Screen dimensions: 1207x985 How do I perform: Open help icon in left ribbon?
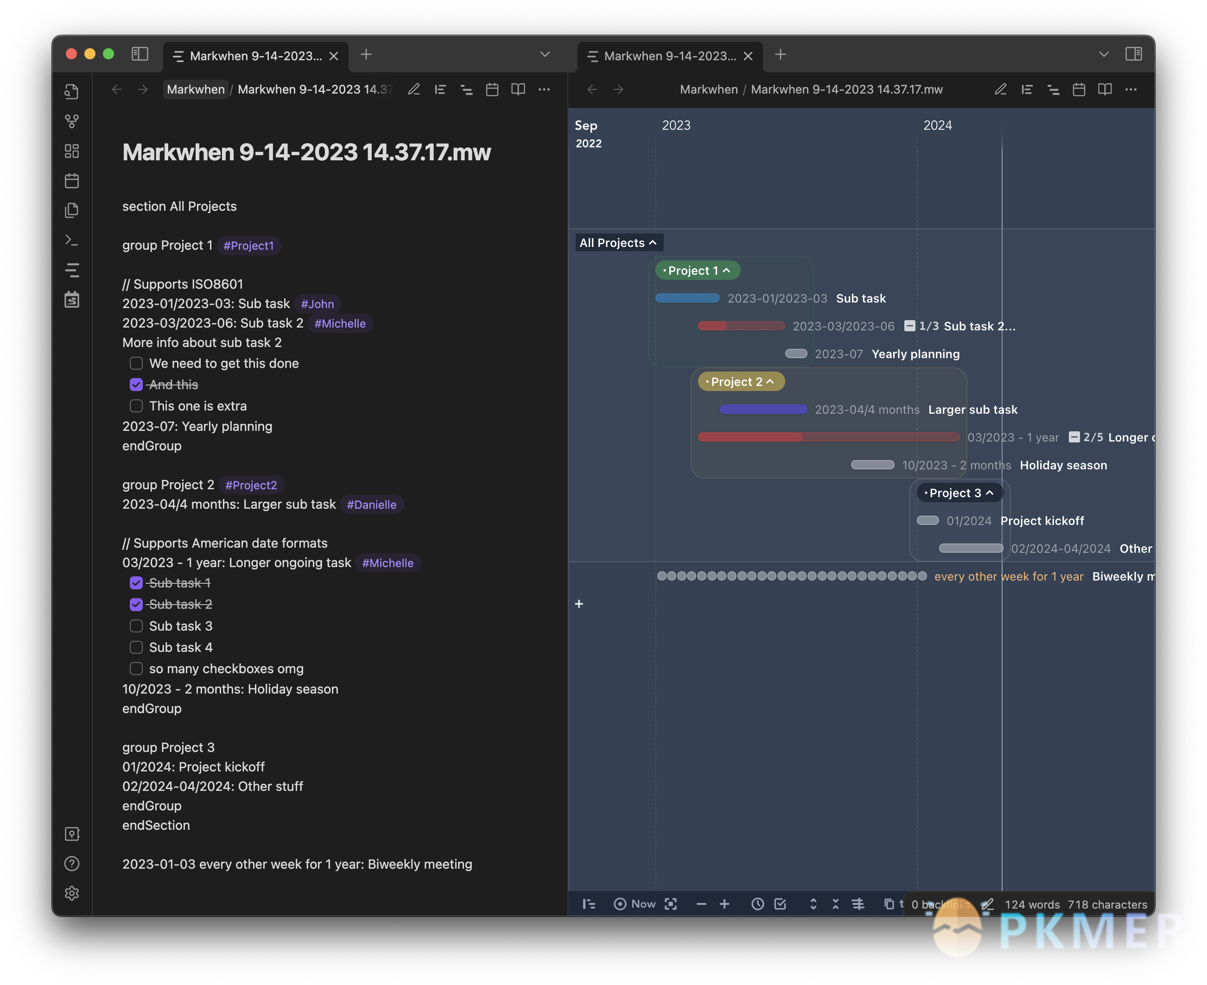click(x=71, y=864)
